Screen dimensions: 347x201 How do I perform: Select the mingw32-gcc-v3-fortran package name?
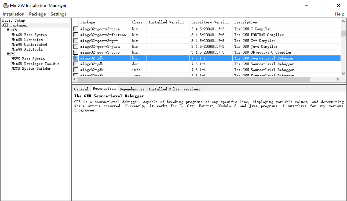click(103, 35)
